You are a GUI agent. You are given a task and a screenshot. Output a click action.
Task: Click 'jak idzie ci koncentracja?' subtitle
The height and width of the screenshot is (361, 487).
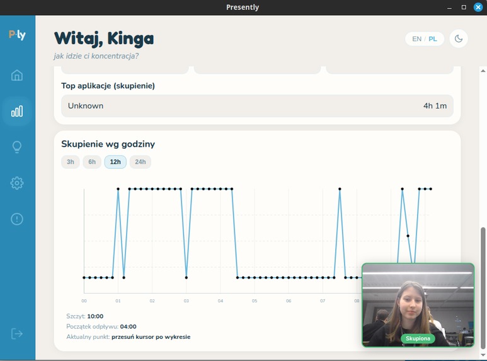96,56
